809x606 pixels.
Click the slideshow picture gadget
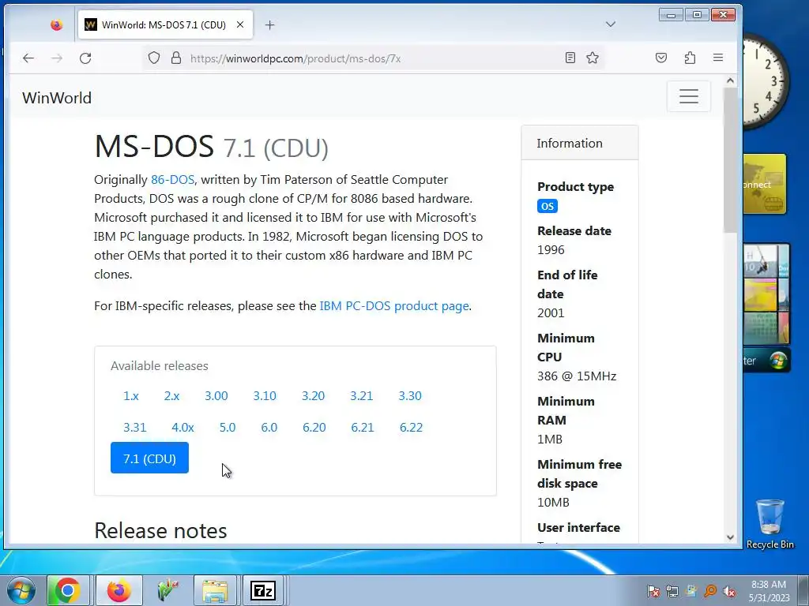(766, 294)
